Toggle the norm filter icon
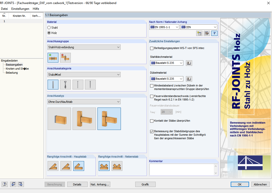Viewport: 272px width, 193px height. click(214, 33)
